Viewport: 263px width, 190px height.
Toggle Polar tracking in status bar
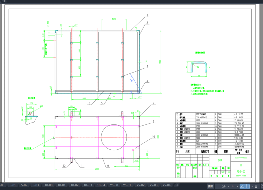(224, 186)
